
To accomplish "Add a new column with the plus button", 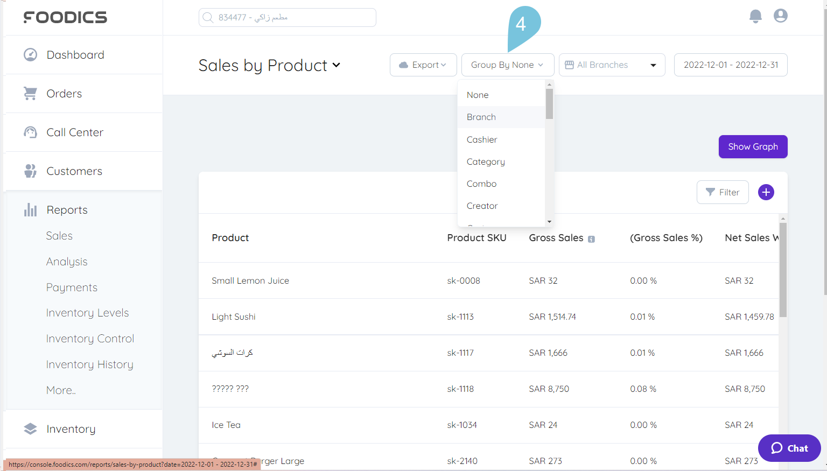I will 766,192.
